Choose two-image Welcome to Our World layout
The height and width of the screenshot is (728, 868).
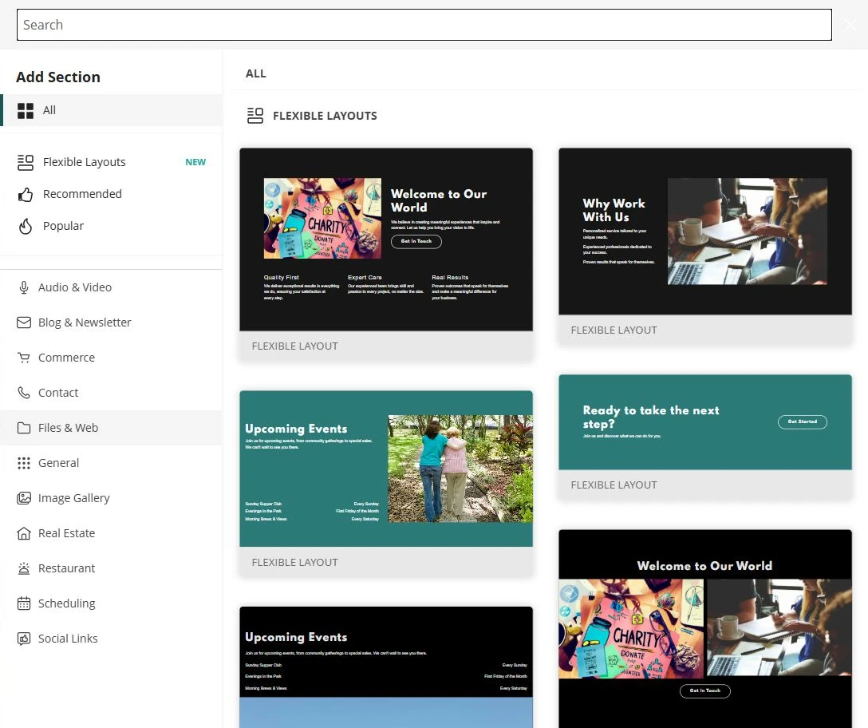tap(704, 629)
